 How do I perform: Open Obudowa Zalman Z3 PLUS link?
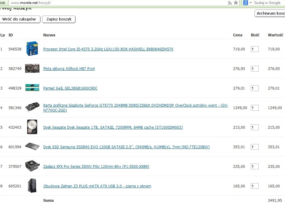(x=97, y=186)
